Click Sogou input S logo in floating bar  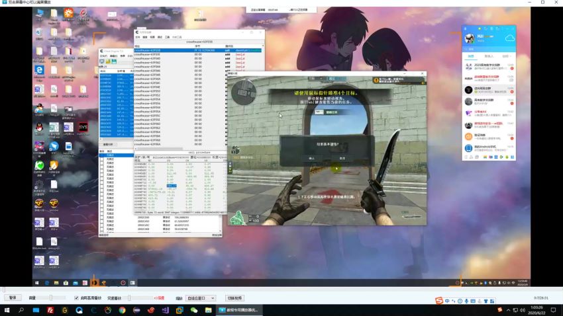439,301
